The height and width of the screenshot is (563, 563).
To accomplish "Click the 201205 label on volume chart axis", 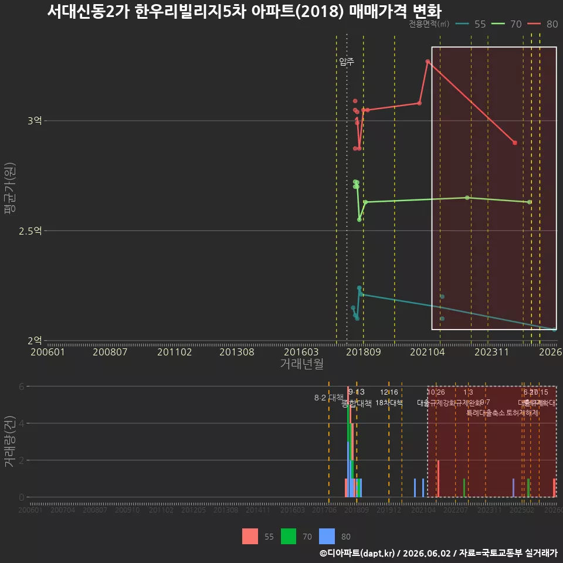I will point(194,510).
